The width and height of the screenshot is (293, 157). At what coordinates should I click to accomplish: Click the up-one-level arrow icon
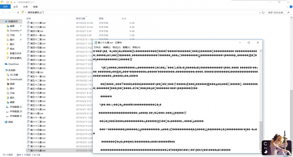(18, 13)
